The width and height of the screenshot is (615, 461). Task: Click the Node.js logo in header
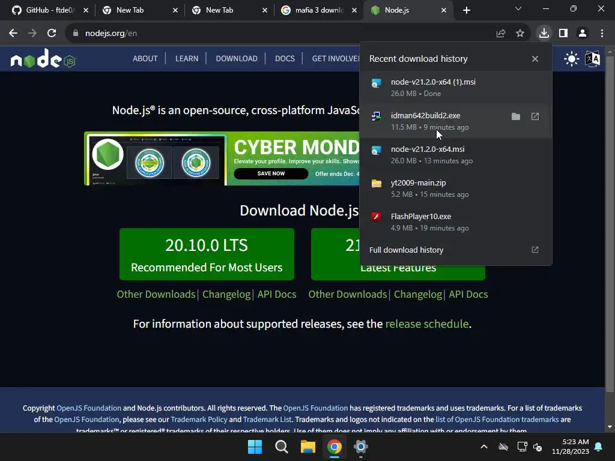(x=43, y=59)
